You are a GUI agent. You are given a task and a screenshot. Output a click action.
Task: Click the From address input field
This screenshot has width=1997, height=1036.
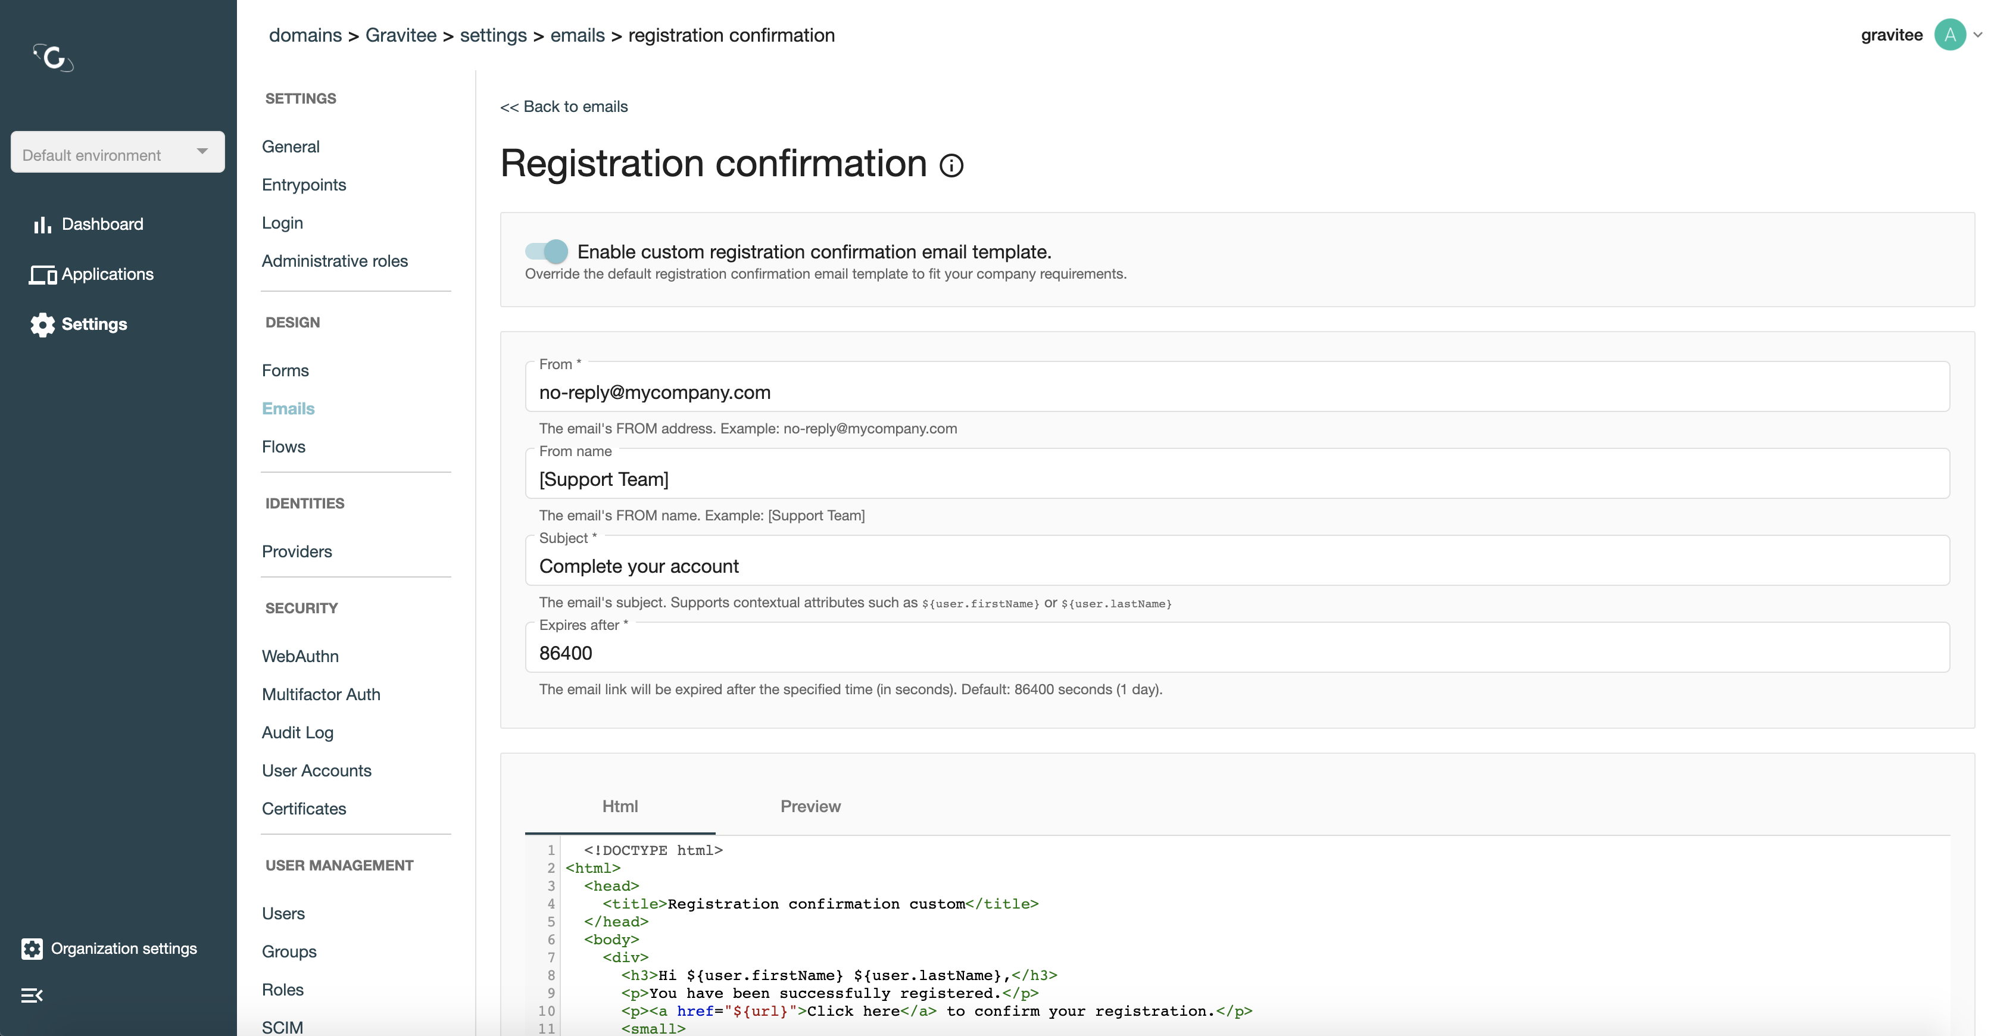pyautogui.click(x=1237, y=392)
